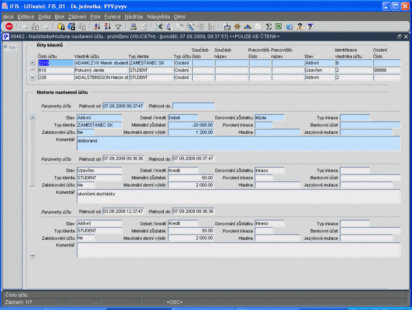Toggle the Nav panel option
The width and height of the screenshot is (412, 310).
pyautogui.click(x=10, y=48)
